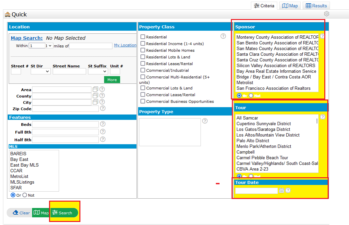The width and height of the screenshot is (349, 225).
Task: Click the More button in Location
Action: (112, 80)
